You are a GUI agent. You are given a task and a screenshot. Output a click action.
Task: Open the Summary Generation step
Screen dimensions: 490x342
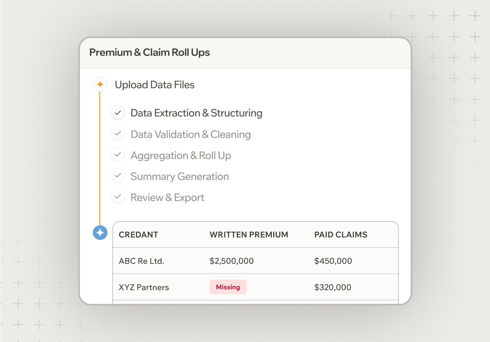point(179,176)
